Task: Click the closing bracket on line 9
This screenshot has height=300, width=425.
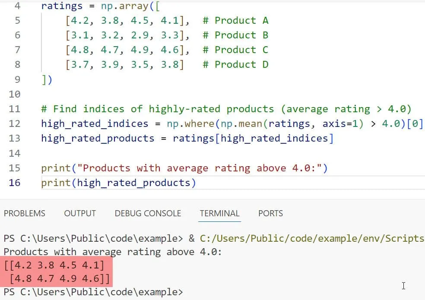Action: coord(47,79)
